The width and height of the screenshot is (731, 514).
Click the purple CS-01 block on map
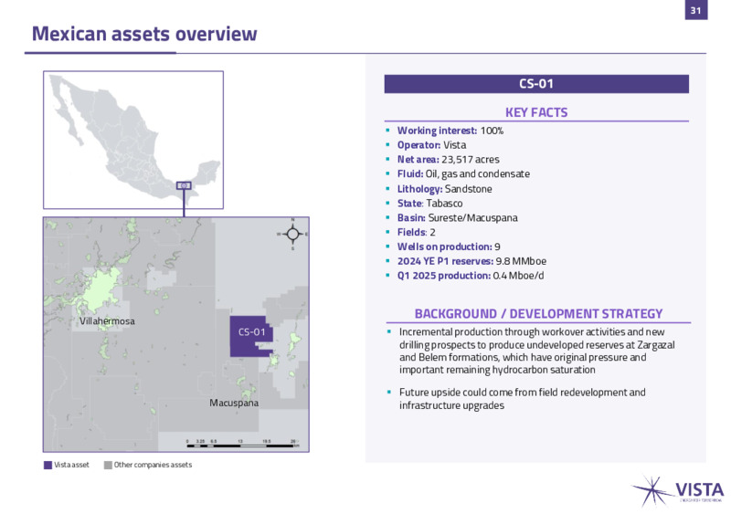(x=250, y=337)
